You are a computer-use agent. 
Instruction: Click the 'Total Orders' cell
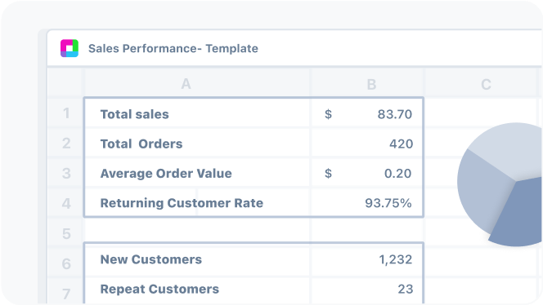coord(197,144)
